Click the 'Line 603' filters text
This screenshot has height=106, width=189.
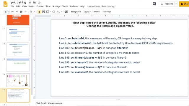94,48
